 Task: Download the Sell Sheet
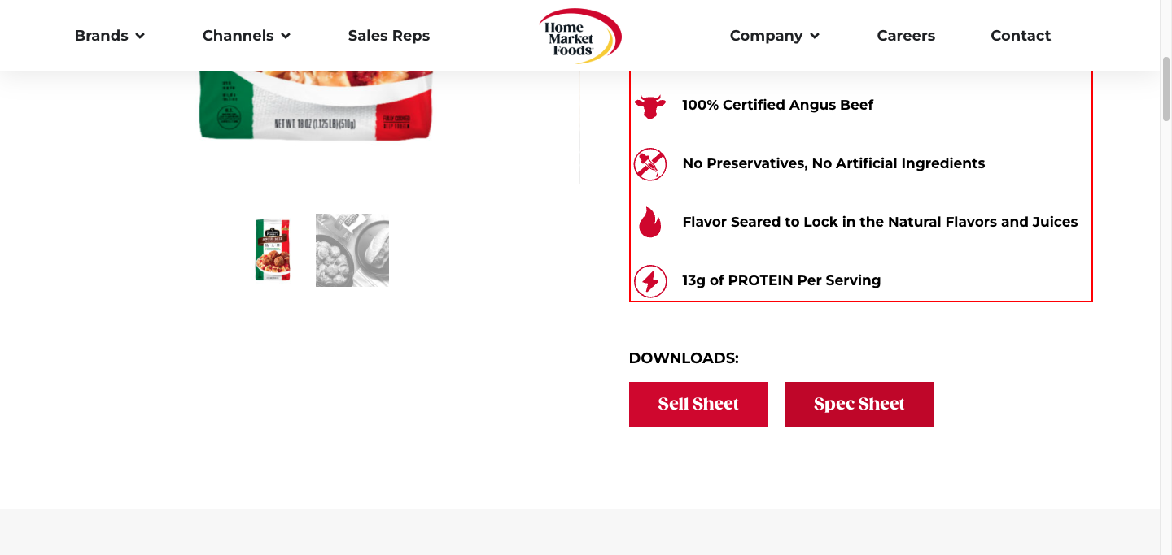[698, 405]
